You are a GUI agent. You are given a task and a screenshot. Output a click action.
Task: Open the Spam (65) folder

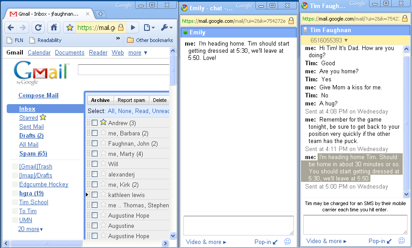coord(34,153)
